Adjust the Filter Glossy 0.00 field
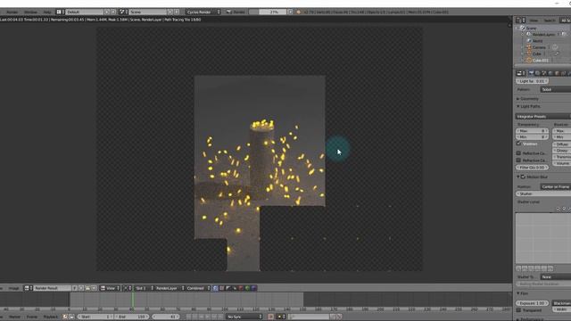 [x=532, y=168]
